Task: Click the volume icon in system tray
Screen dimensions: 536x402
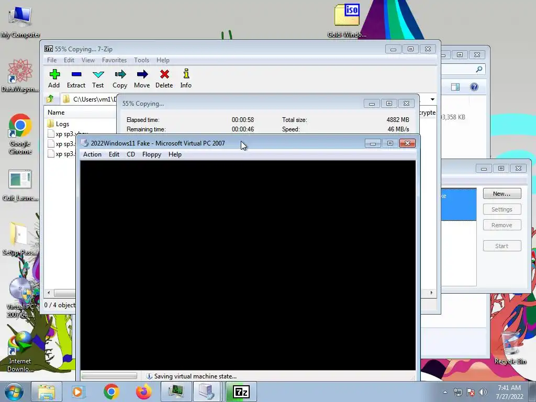Action: (483, 392)
